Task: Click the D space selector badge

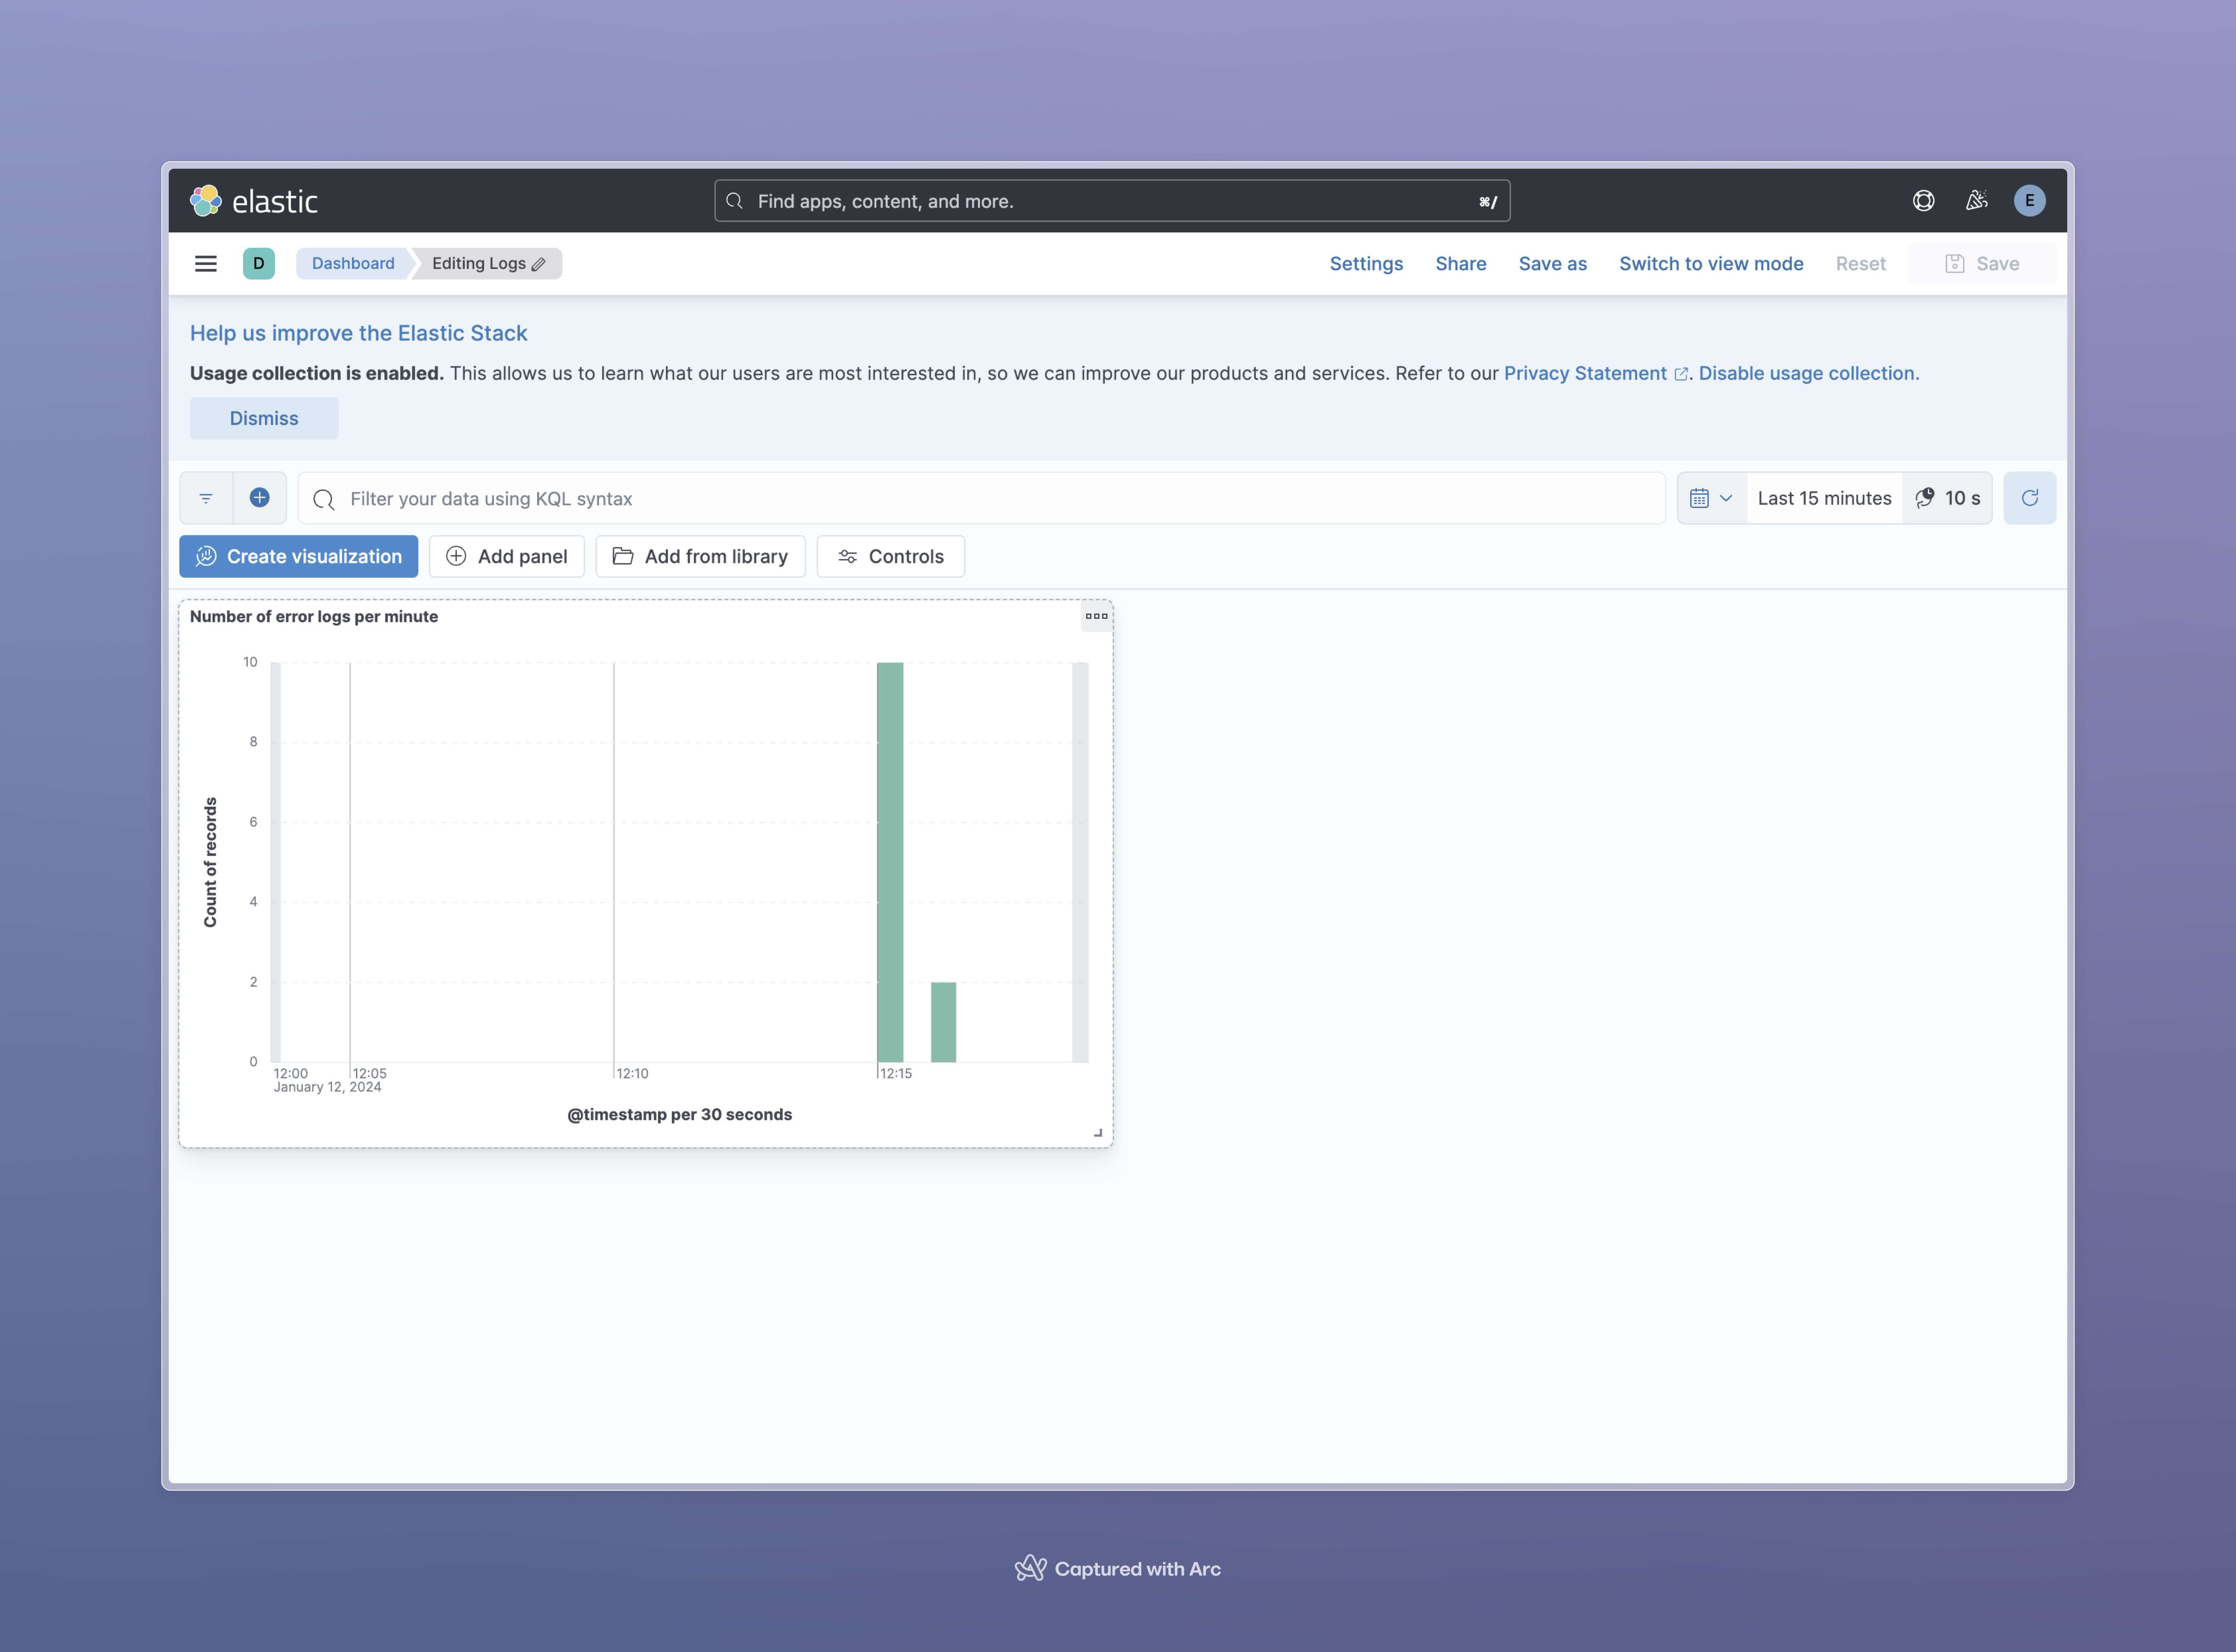Action: (x=258, y=264)
